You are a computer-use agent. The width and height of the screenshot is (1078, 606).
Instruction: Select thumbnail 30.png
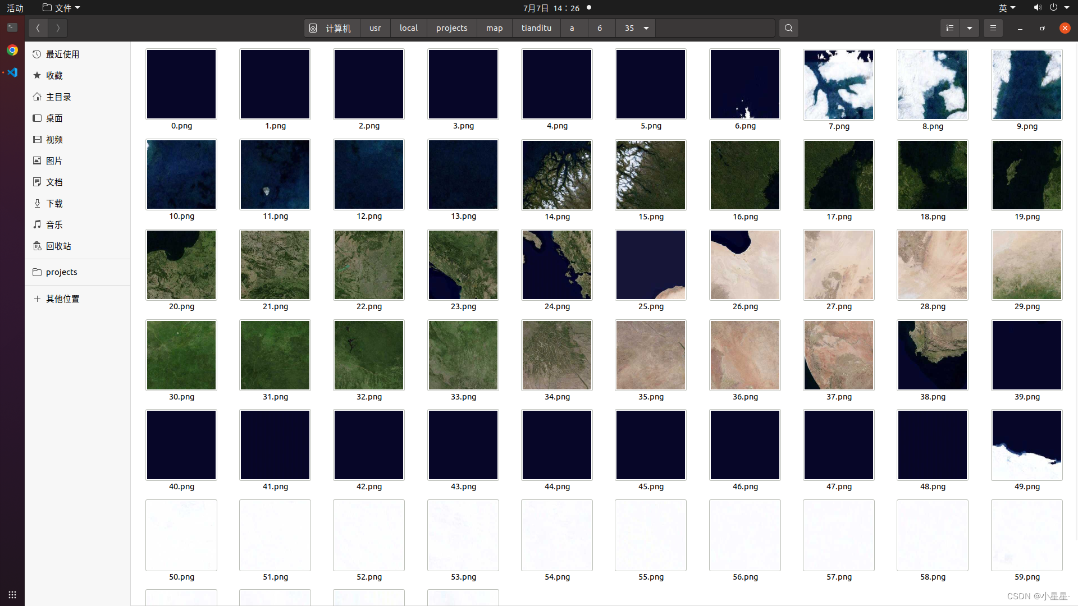point(181,355)
